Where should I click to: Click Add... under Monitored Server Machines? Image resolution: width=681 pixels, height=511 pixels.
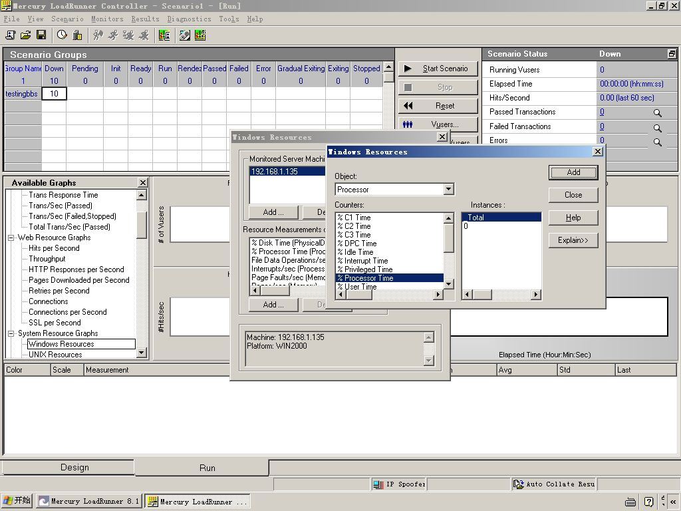273,212
